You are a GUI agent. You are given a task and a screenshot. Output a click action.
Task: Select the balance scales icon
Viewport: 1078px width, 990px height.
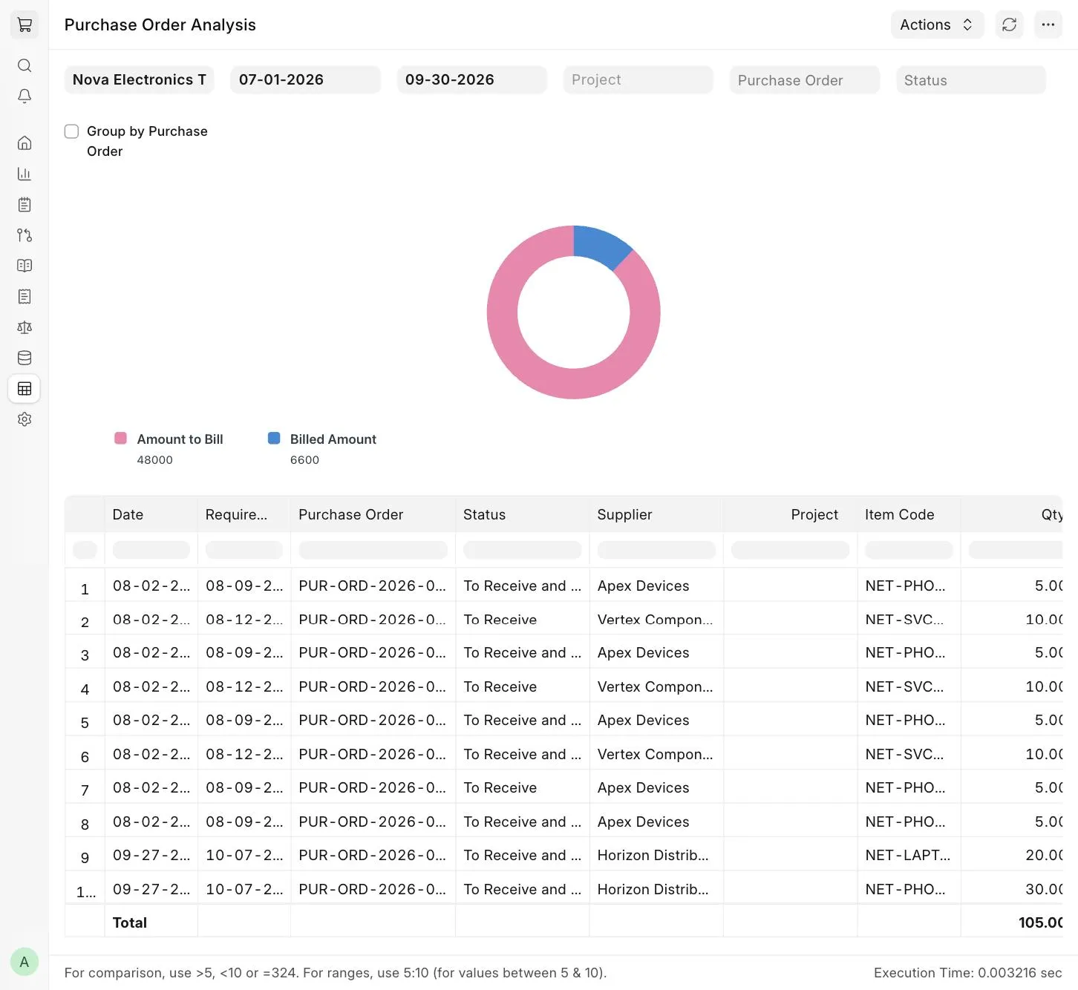point(24,327)
